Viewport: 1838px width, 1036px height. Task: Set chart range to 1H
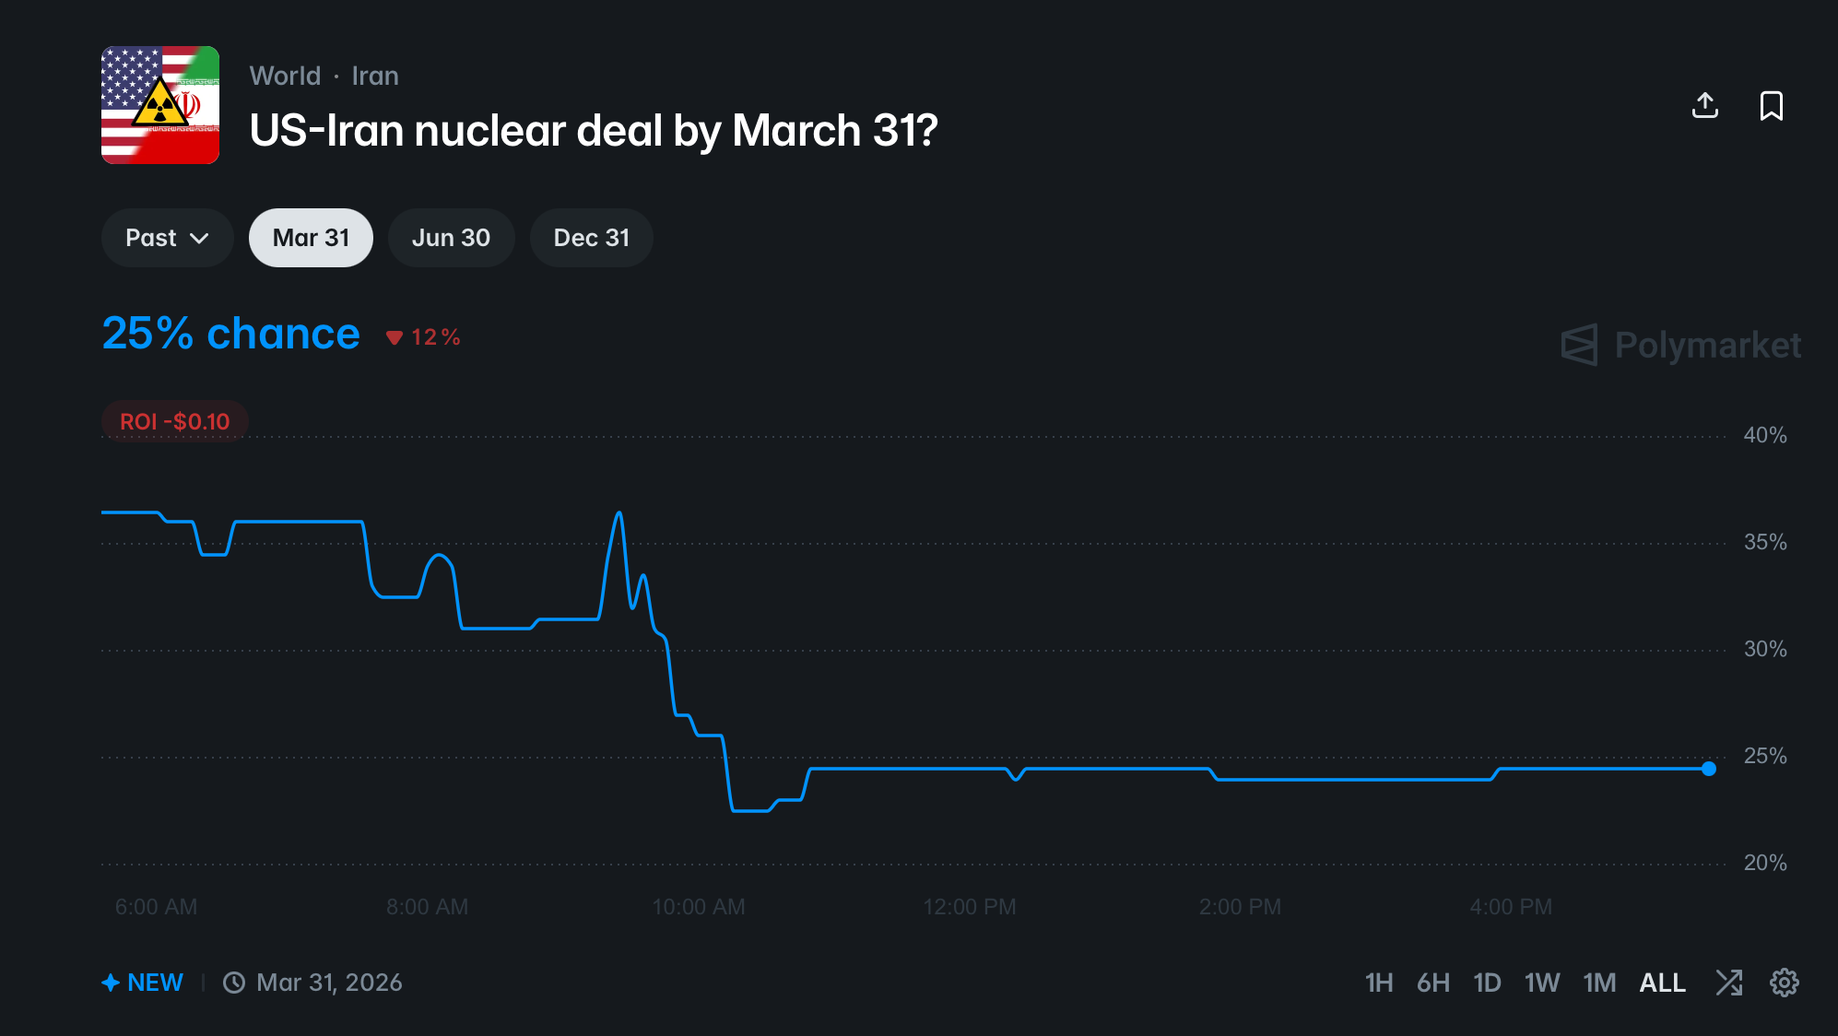coord(1379,983)
